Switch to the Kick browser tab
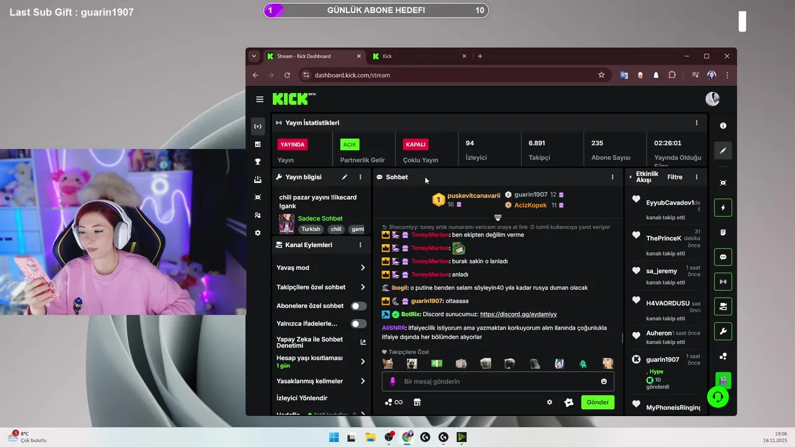The height and width of the screenshot is (447, 795). (x=420, y=56)
